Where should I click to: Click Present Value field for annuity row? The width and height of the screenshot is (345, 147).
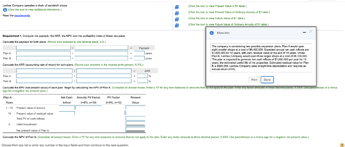pos(135,107)
